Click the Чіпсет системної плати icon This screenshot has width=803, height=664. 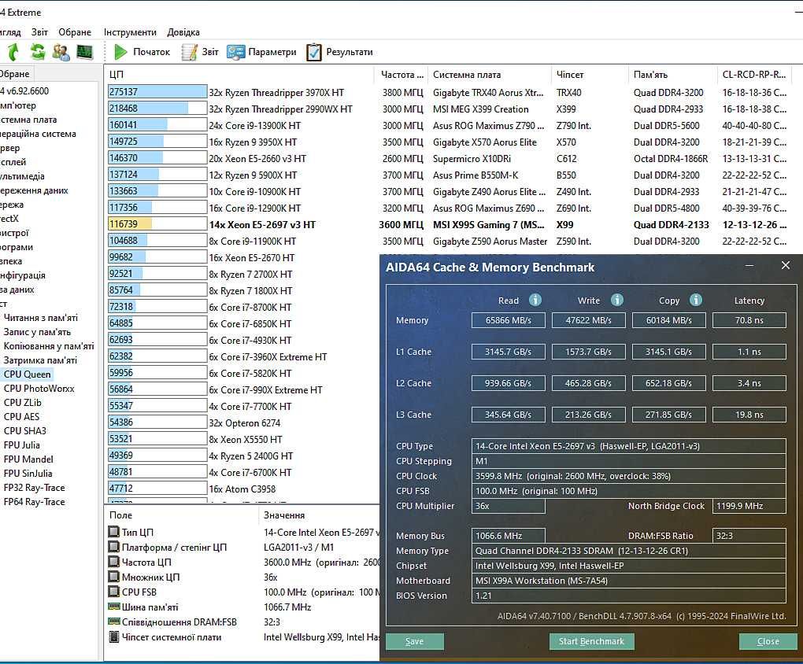[x=113, y=637]
